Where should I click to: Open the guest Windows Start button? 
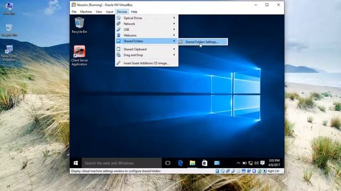click(76, 163)
